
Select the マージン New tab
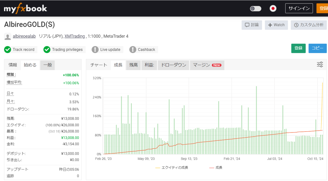click(207, 65)
